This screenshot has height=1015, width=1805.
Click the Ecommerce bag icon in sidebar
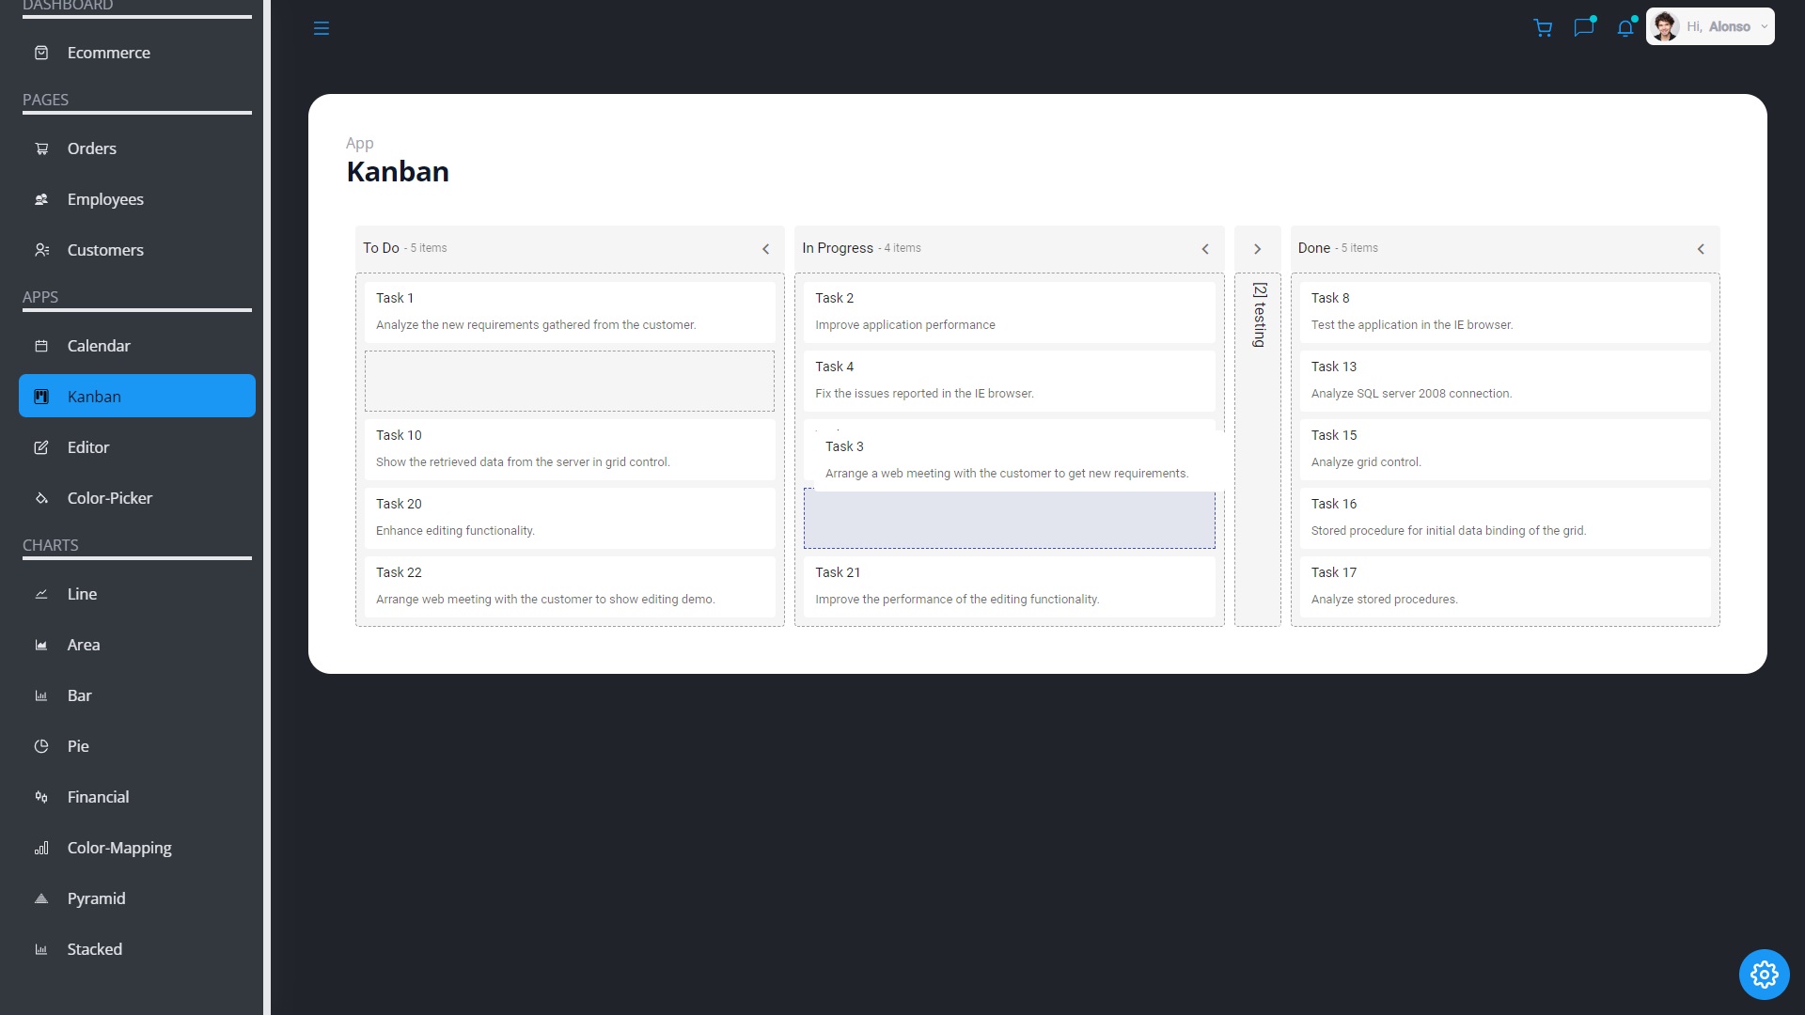[41, 53]
